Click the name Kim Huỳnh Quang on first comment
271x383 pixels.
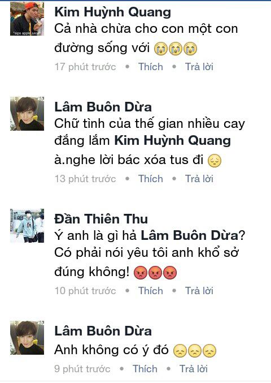pyautogui.click(x=112, y=12)
